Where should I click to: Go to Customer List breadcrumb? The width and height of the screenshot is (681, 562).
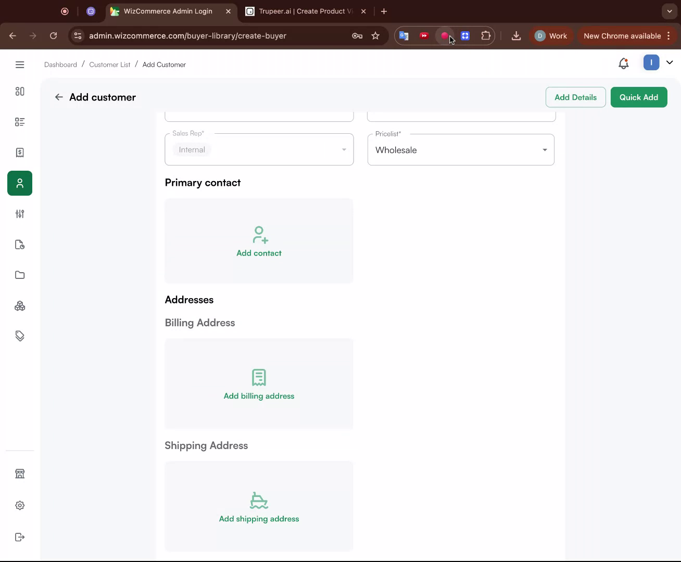[110, 65]
